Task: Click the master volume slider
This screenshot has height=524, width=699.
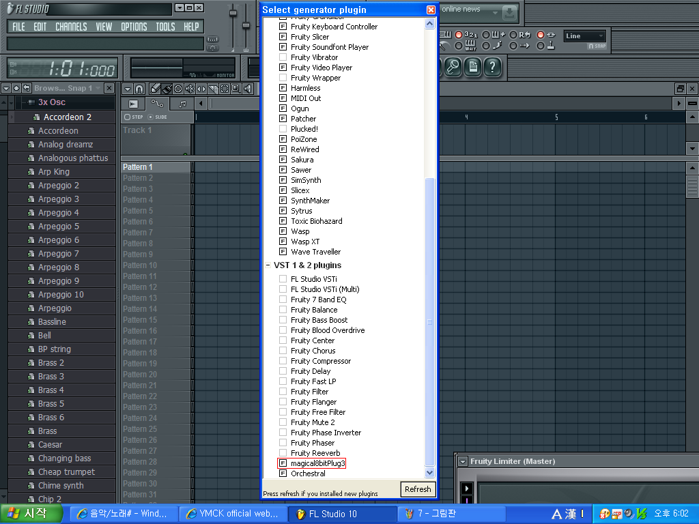Action: (233, 13)
